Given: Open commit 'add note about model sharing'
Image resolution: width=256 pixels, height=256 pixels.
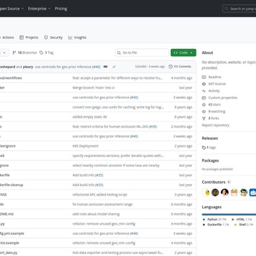Looking at the screenshot, I should 96,214.
